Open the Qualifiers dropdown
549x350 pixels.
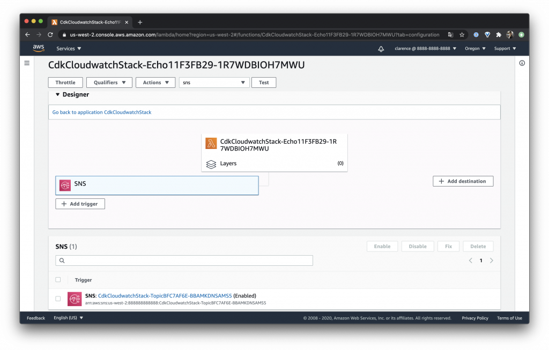click(x=109, y=83)
